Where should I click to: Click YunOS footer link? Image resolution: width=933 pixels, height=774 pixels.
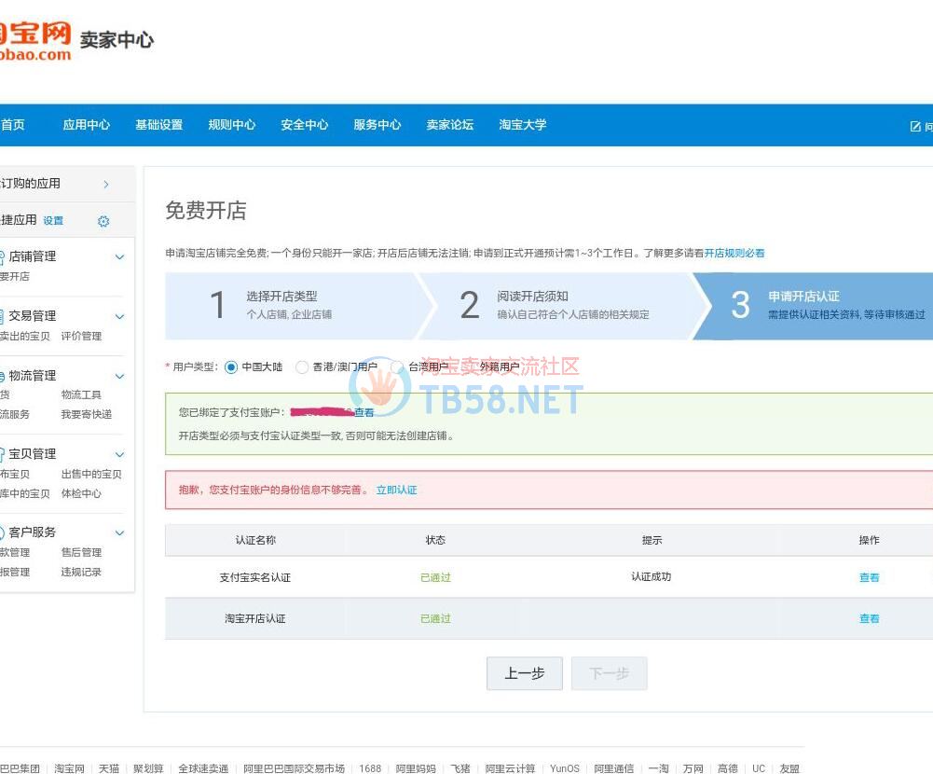coord(565,768)
